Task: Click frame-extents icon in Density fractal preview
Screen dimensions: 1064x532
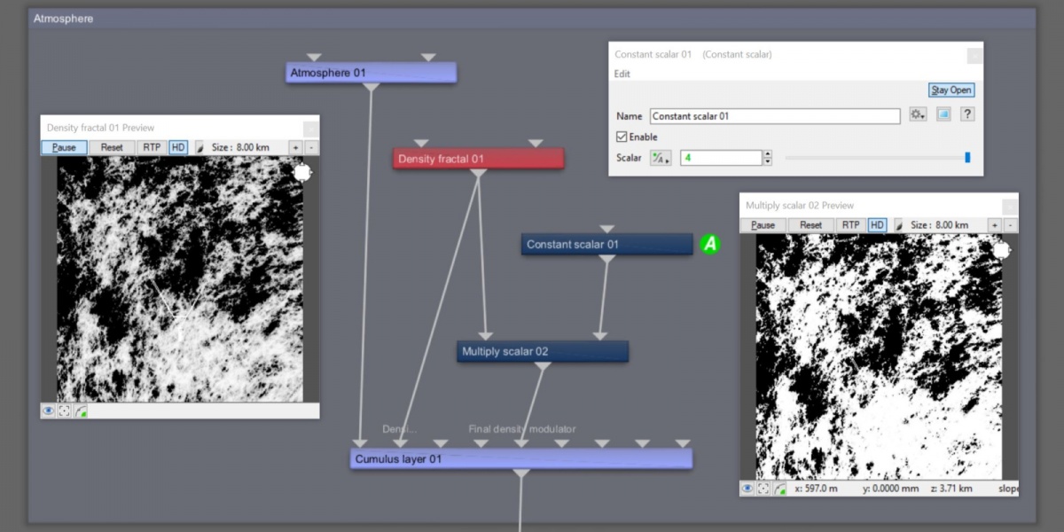Action: [x=64, y=411]
